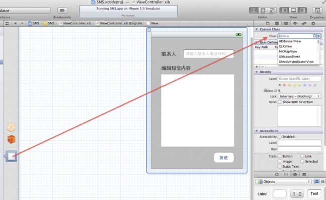The image size is (326, 200).
Task: Click the SMS folder in jump bar
Action: 49,23
